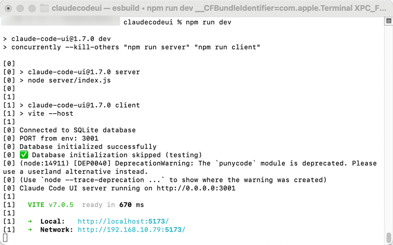Click the VITE v7.0.5 text
Image resolution: width=393 pixels, height=245 pixels.
tap(50, 205)
